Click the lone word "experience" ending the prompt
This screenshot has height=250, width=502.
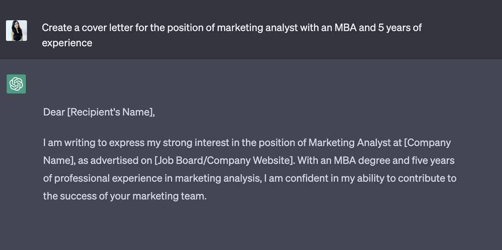coord(67,43)
